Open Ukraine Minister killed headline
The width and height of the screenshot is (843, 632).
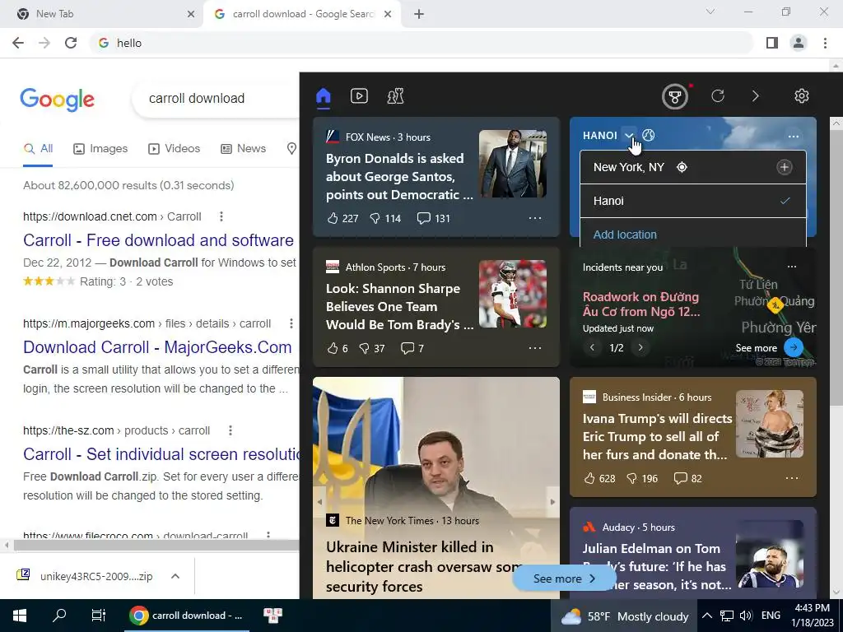(424, 566)
